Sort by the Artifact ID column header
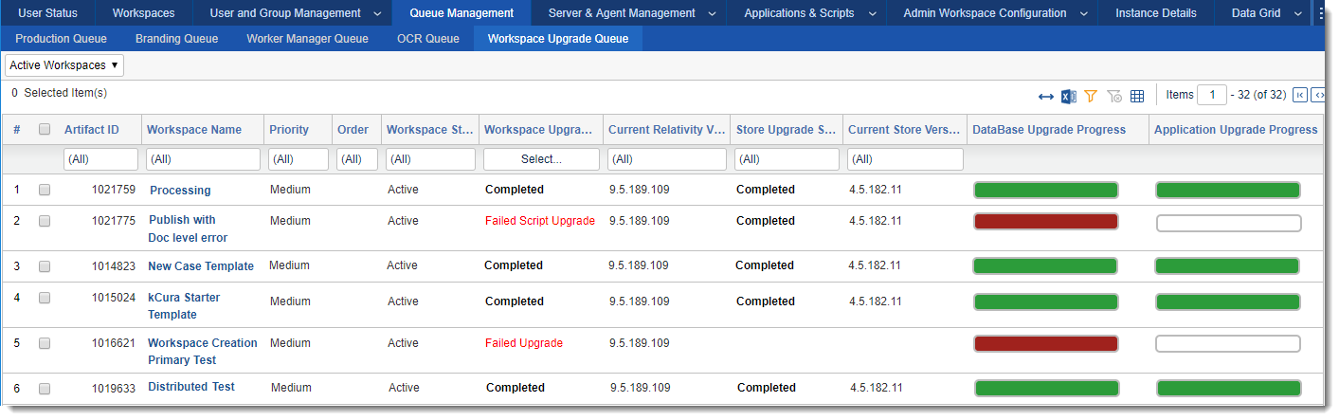Viewport: 1339px width, 420px height. tap(92, 130)
